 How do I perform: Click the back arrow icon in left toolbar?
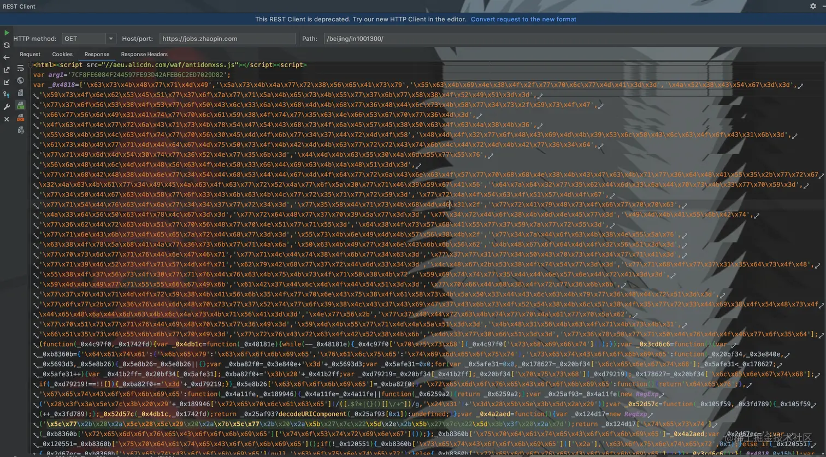pyautogui.click(x=7, y=57)
